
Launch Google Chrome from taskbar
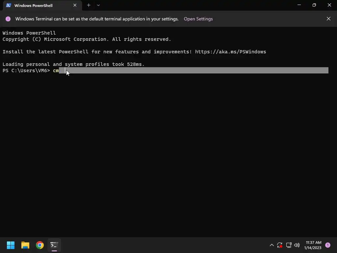pyautogui.click(x=40, y=245)
